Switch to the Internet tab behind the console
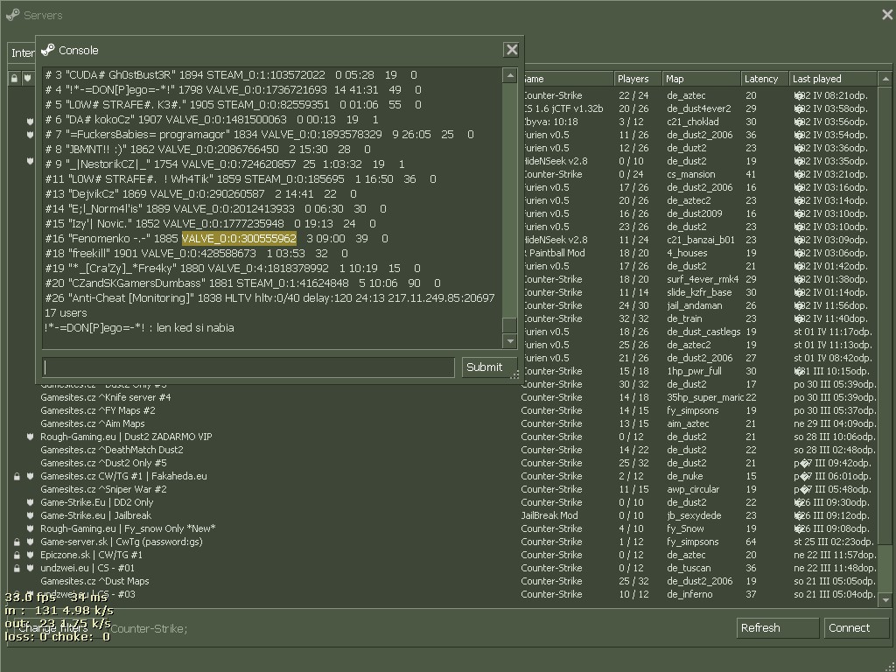 point(22,53)
